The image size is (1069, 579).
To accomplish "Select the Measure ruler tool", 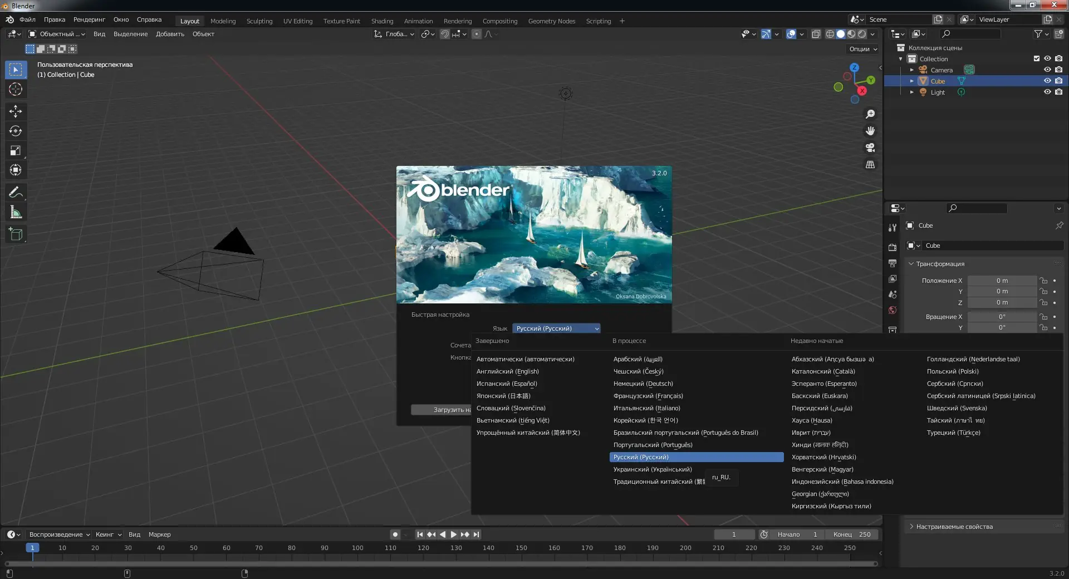I will point(16,212).
